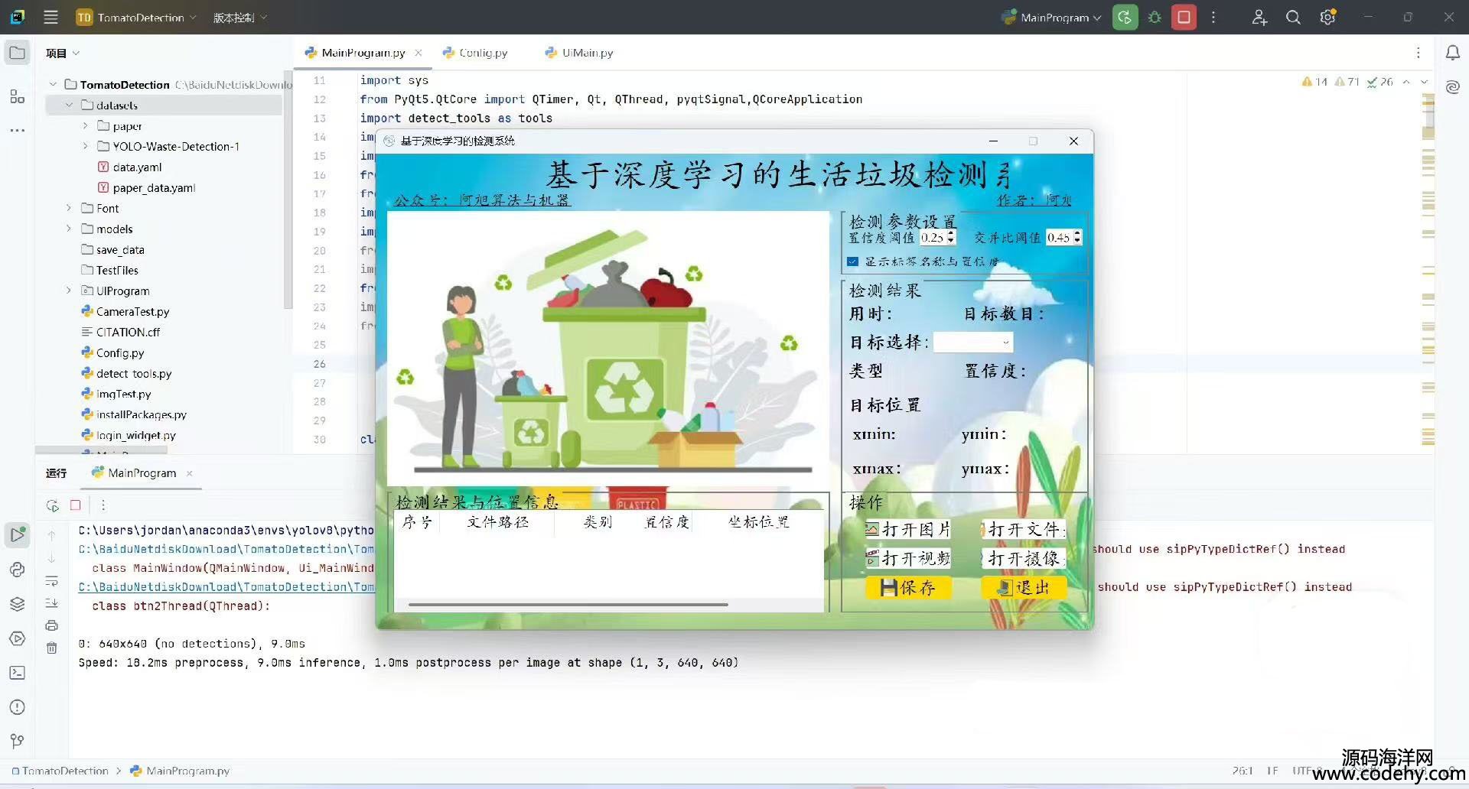
Task: Open Search Everywhere magnifier
Action: pyautogui.click(x=1293, y=17)
